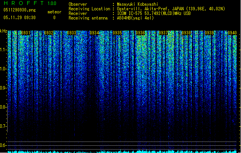Click the 0.8 kHz axis tick label
The image size is (241, 153).
click(x=3, y=107)
